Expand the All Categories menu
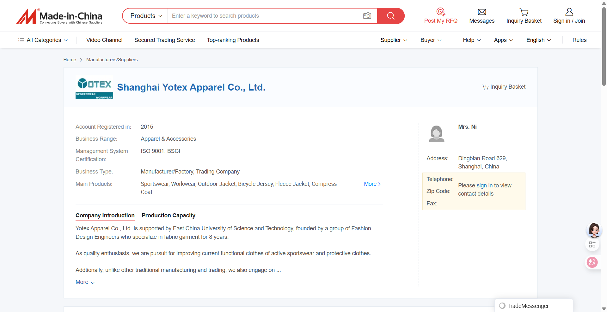 pos(43,40)
